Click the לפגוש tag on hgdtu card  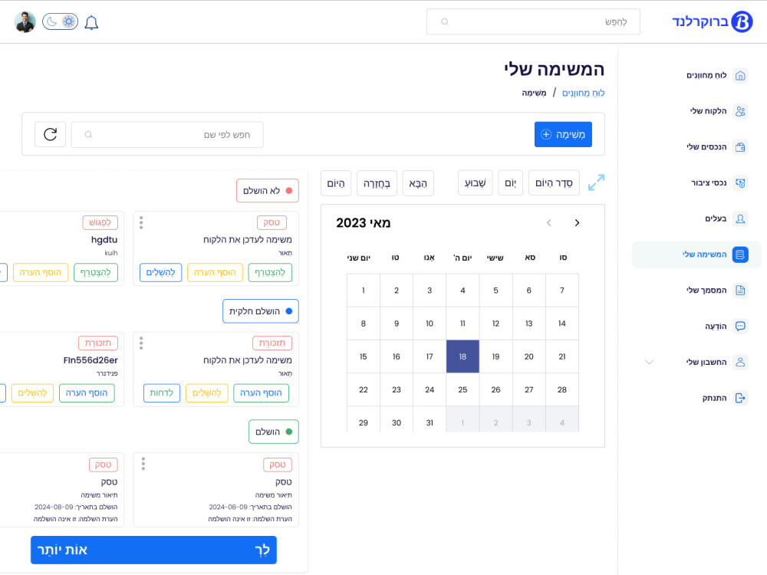point(100,222)
